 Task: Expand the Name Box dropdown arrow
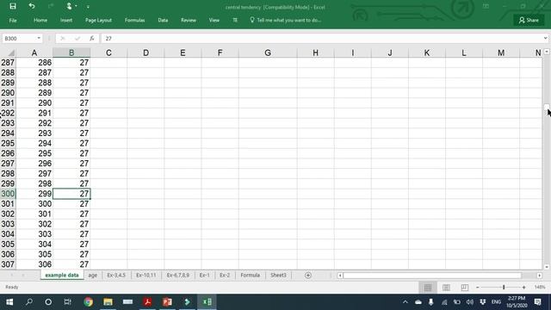point(39,38)
